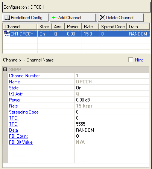152x169 pixels.
Task: Open the Hint link
Action: (139, 60)
